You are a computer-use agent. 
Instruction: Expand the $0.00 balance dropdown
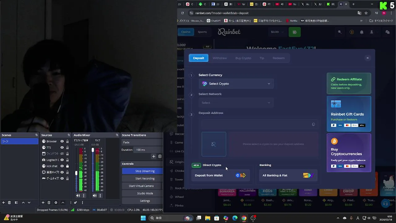278,32
